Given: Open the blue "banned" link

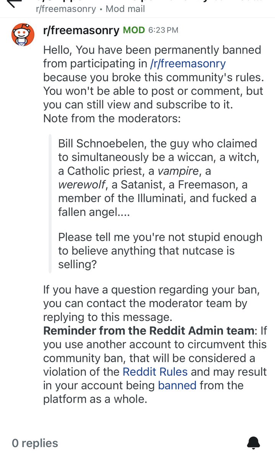Looking at the screenshot, I should [177, 385].
